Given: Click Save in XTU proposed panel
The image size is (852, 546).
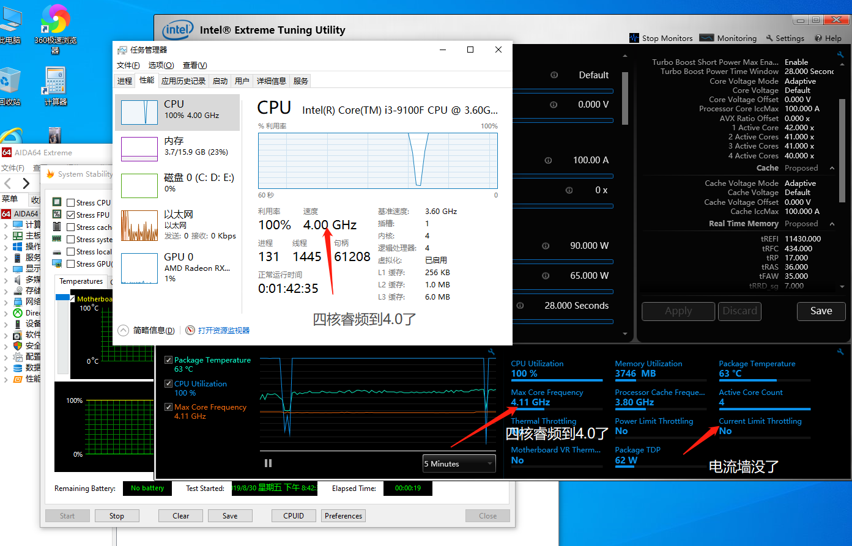Looking at the screenshot, I should pyautogui.click(x=821, y=311).
